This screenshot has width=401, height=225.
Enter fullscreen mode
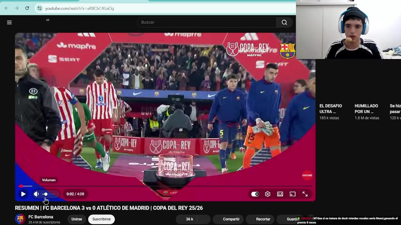tap(305, 194)
